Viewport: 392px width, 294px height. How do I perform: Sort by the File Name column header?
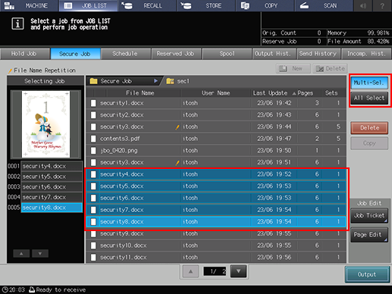pyautogui.click(x=140, y=93)
